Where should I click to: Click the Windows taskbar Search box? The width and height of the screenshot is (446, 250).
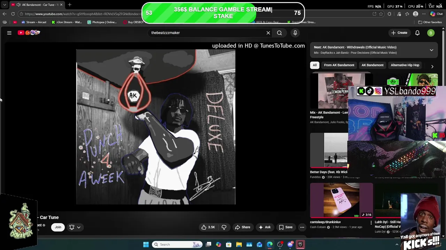point(178,244)
